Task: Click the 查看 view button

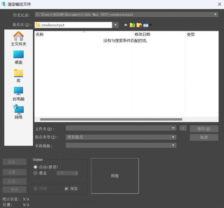Action: pos(15,190)
